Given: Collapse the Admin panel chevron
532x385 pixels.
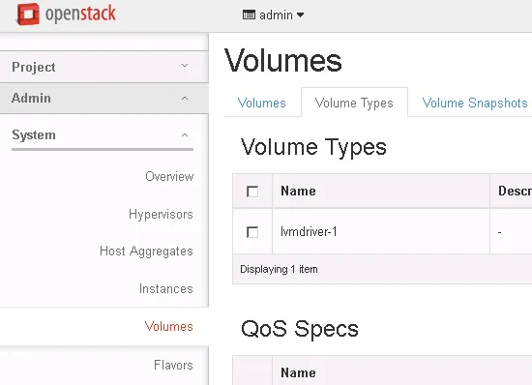Looking at the screenshot, I should coord(185,99).
